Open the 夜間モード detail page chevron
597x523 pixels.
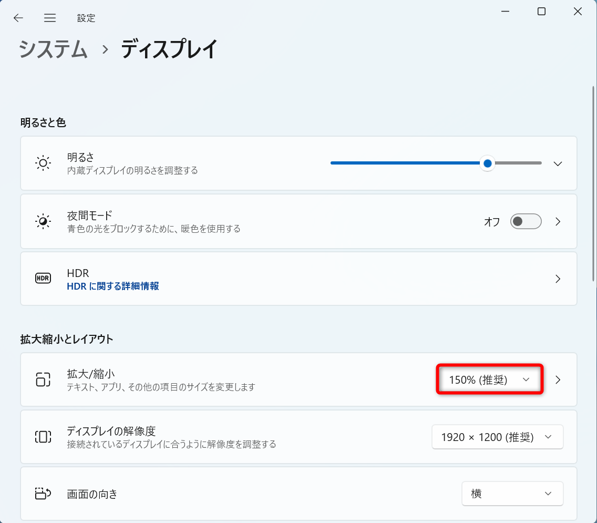558,221
